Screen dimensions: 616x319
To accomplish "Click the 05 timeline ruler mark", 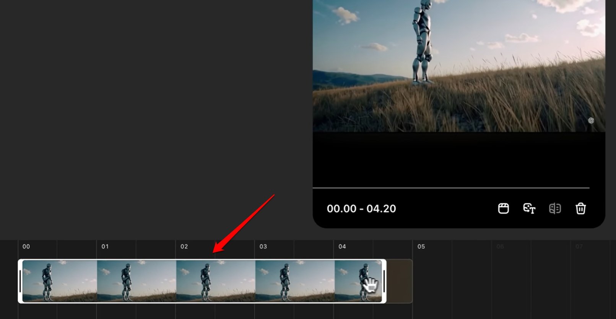I will coord(421,246).
